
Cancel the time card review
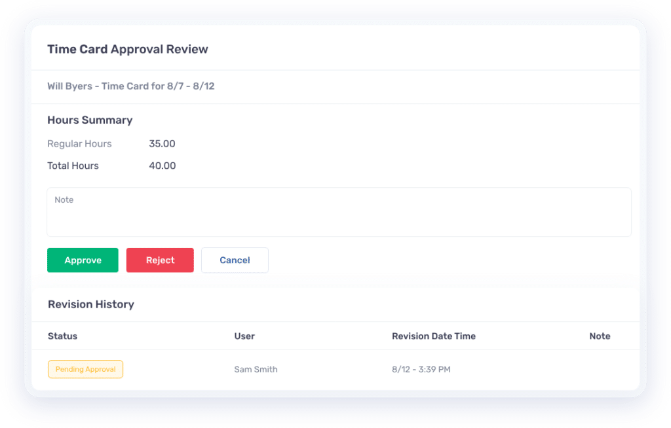(235, 260)
